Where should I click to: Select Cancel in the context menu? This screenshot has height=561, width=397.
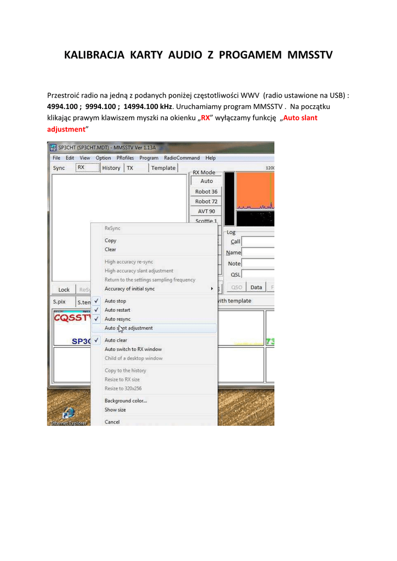coord(112,422)
